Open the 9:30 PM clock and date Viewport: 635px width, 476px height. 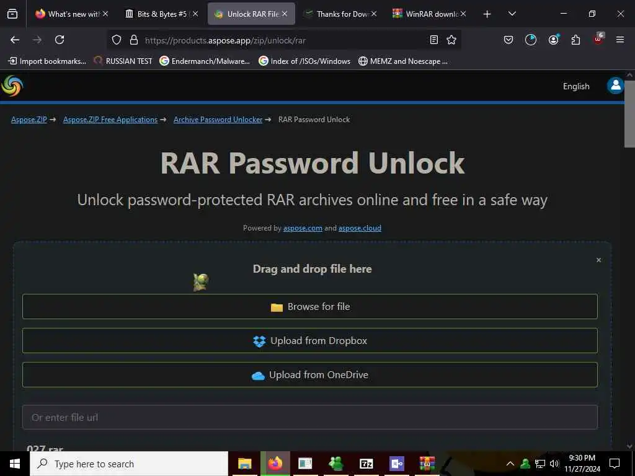582,464
